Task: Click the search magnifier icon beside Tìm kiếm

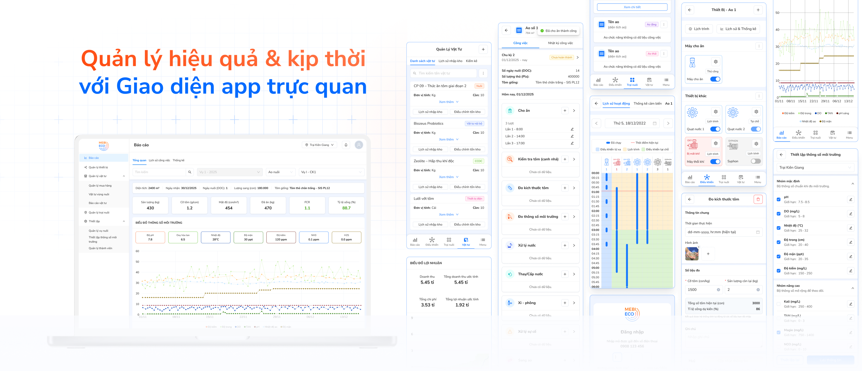Action: pyautogui.click(x=190, y=172)
